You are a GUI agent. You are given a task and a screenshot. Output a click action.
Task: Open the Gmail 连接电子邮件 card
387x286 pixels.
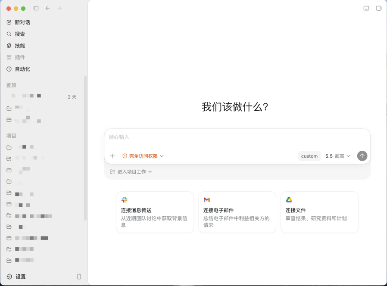pyautogui.click(x=237, y=212)
